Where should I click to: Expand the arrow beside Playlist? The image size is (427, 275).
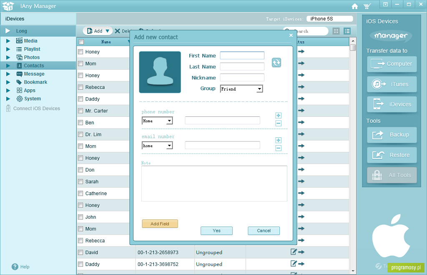(8, 49)
